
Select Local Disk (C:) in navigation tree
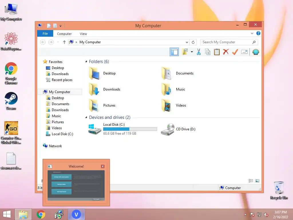[62, 134]
